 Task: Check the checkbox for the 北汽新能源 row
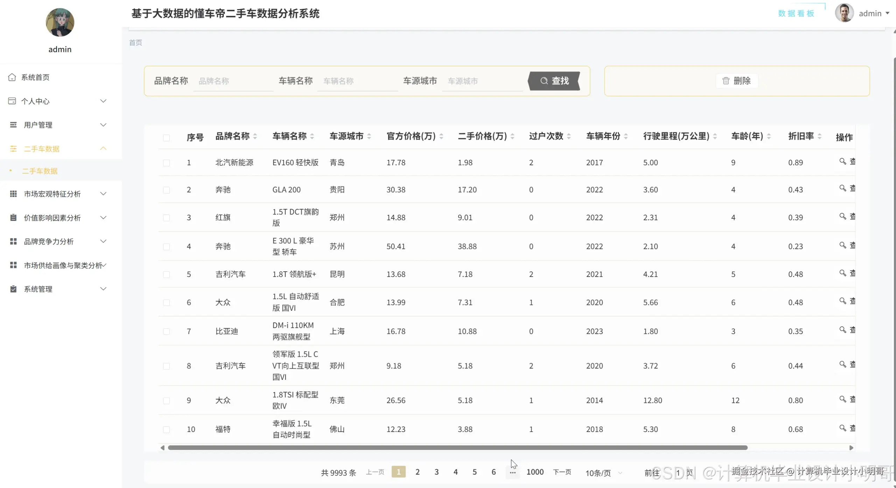pos(167,162)
